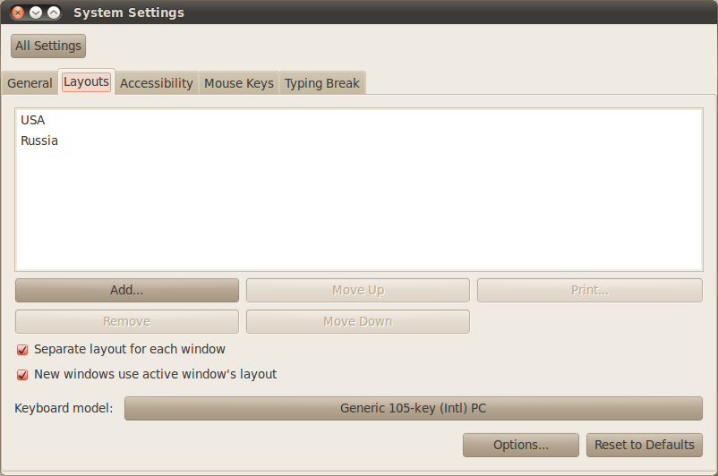Image resolution: width=718 pixels, height=476 pixels.
Task: Click the Remove layout button
Action: 127,321
